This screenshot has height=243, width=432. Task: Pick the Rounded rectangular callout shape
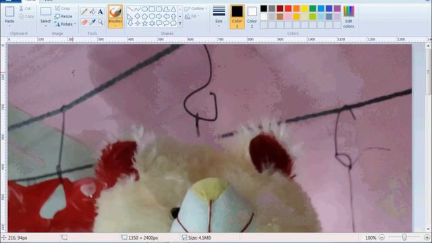click(159, 24)
